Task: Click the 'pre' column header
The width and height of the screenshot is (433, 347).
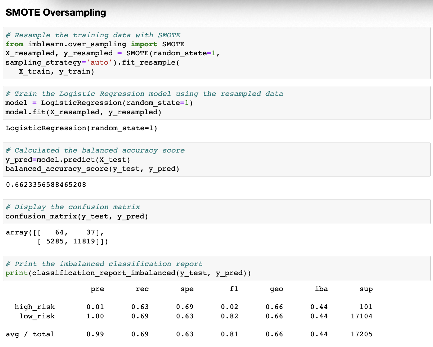Action: pyautogui.click(x=97, y=289)
